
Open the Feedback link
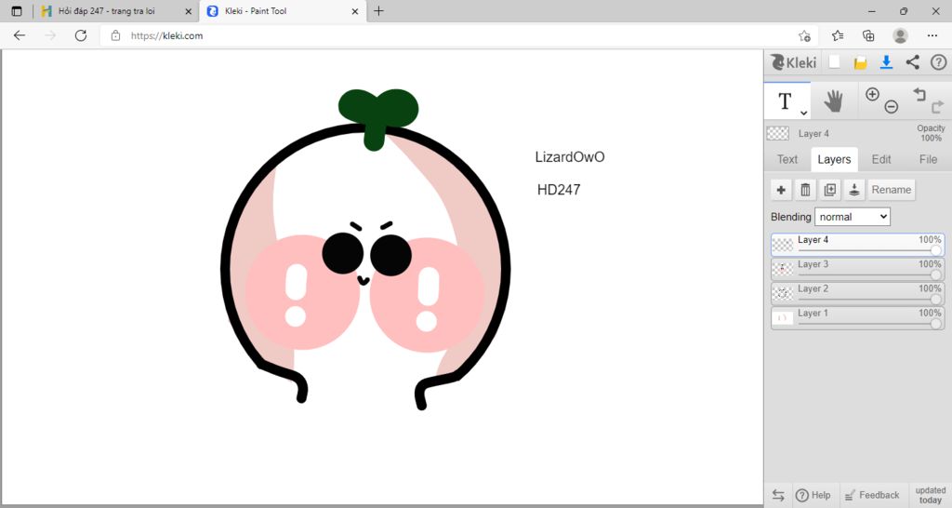click(x=872, y=495)
